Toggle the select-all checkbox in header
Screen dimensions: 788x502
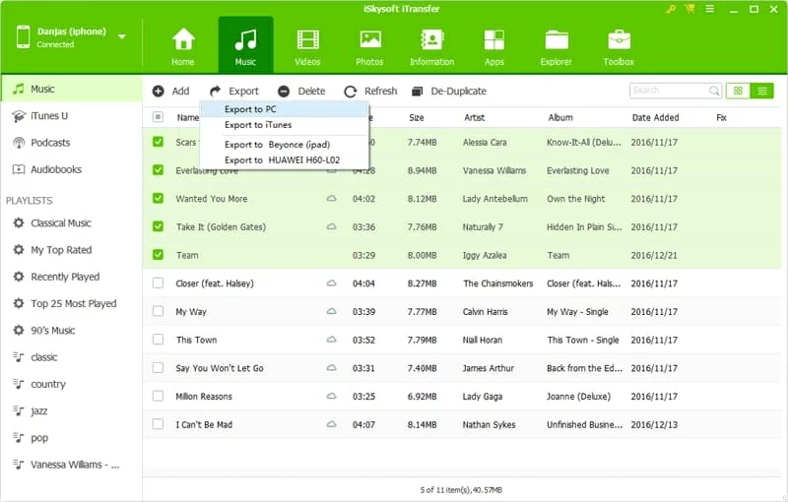coord(159,117)
